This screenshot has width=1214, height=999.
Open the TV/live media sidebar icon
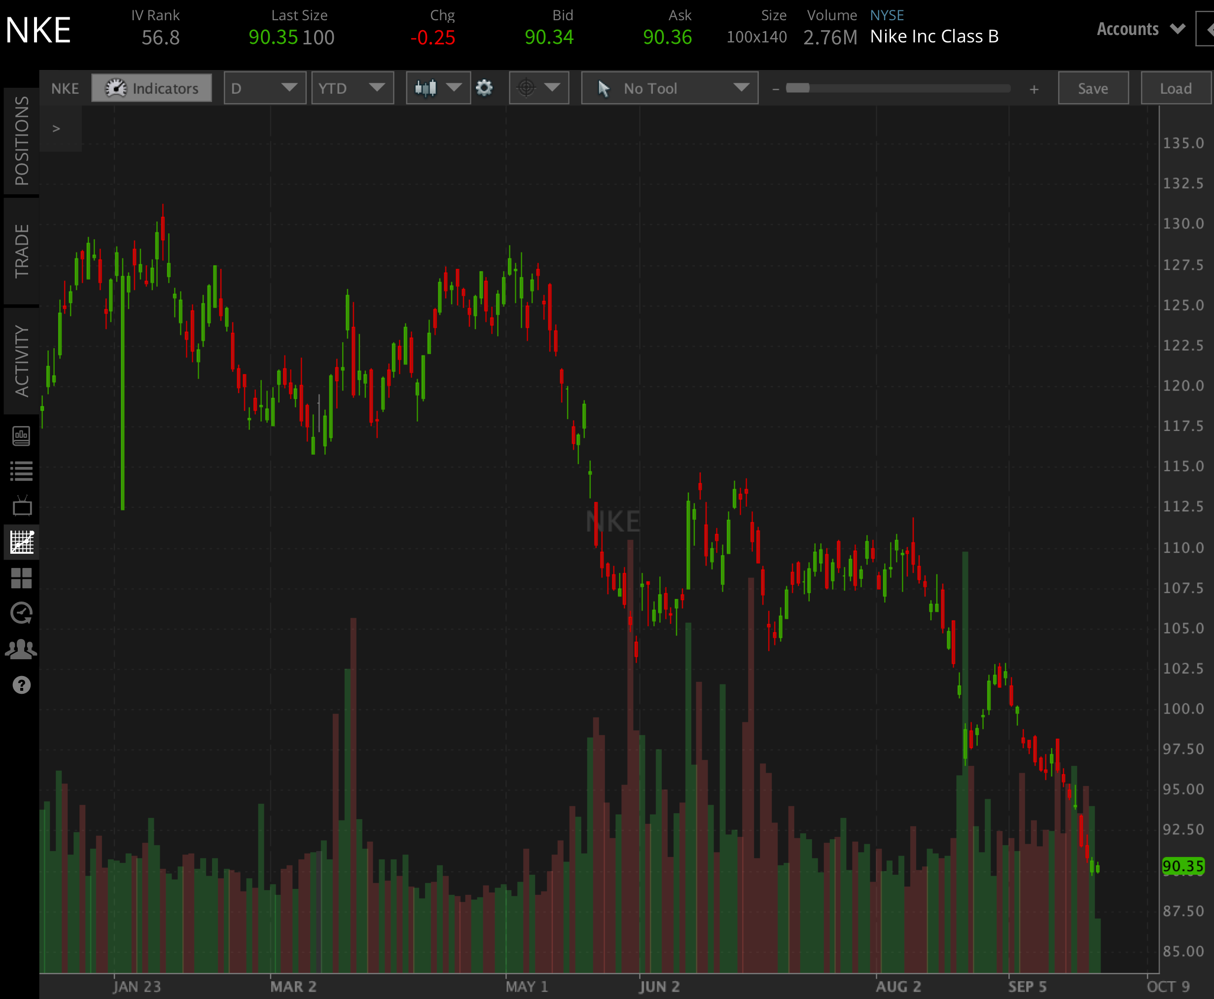(22, 506)
